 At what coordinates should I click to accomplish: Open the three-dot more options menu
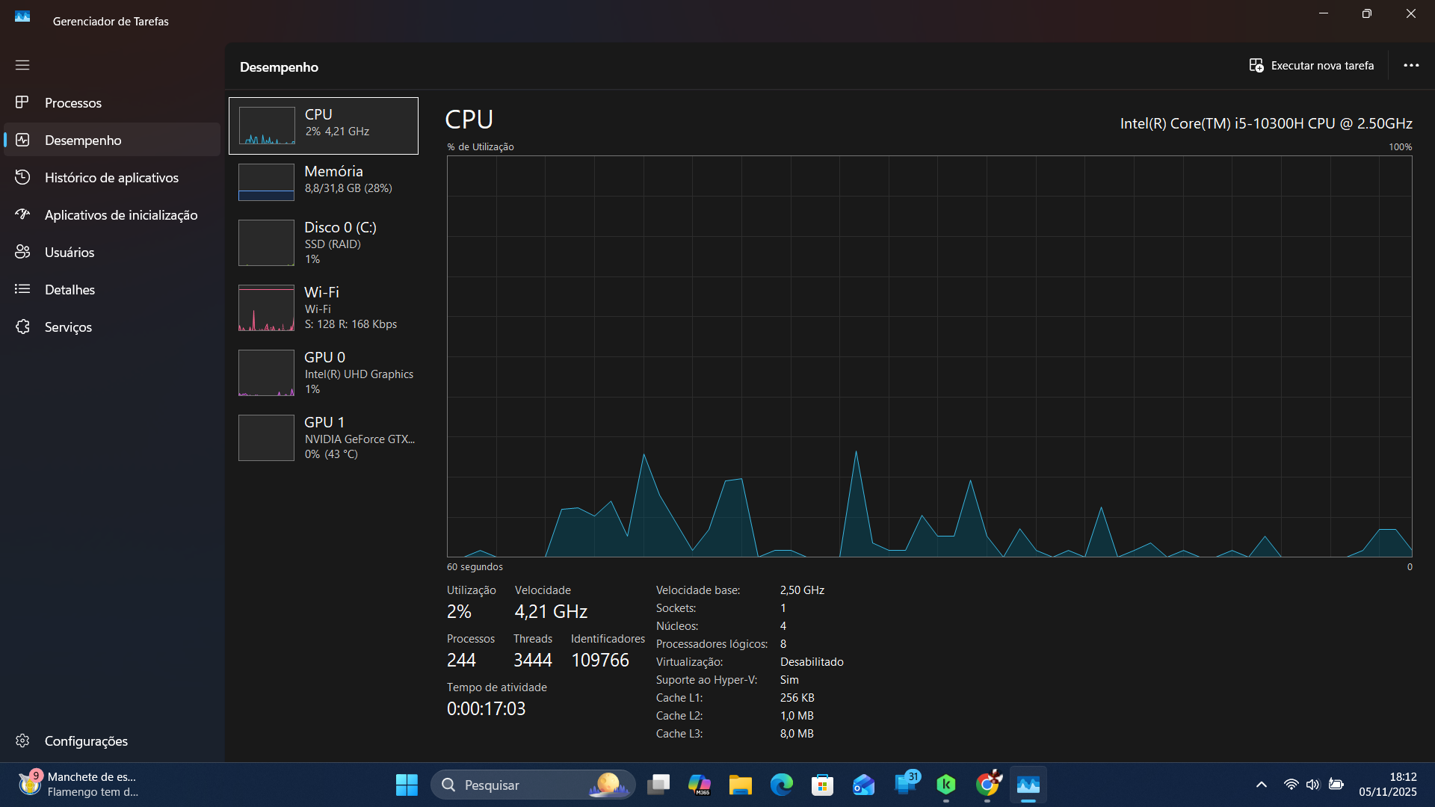[1411, 66]
